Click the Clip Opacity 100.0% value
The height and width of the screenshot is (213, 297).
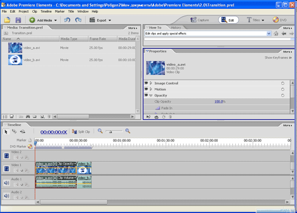pyautogui.click(x=220, y=102)
